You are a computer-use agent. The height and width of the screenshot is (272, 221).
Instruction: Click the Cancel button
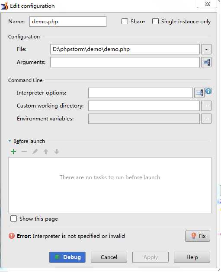109,257
